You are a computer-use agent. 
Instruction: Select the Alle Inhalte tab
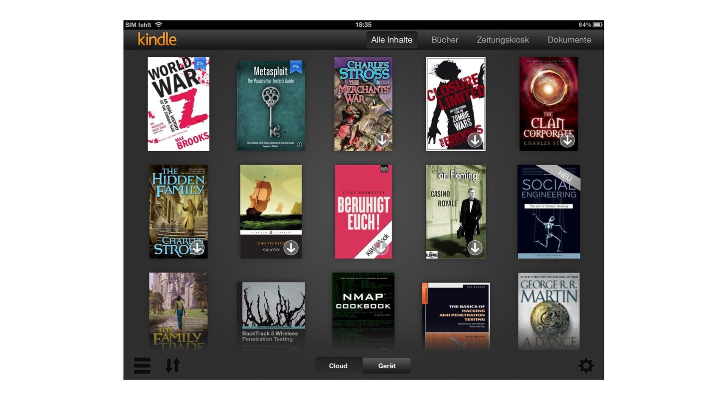pos(392,40)
